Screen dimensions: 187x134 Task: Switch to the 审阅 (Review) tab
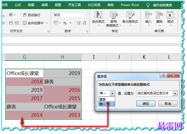(45, 5)
